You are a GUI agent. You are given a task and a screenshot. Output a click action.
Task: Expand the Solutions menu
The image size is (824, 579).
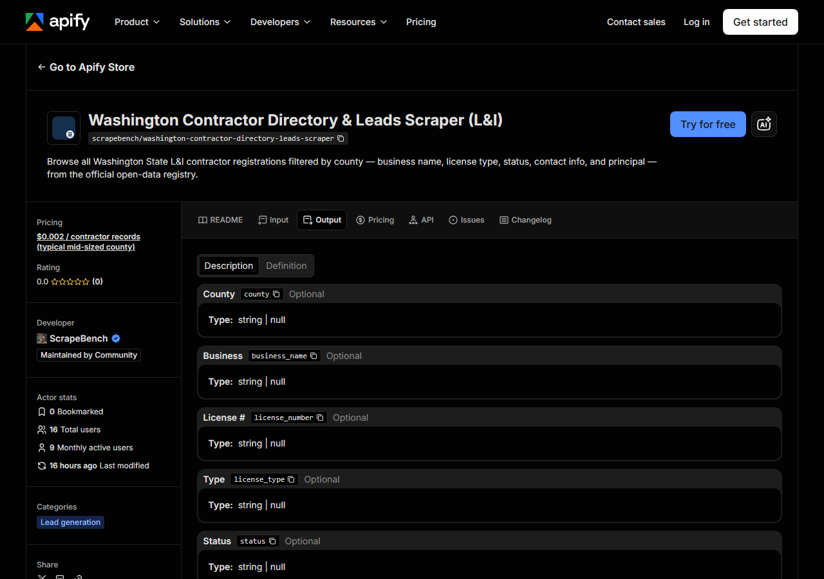tap(205, 22)
